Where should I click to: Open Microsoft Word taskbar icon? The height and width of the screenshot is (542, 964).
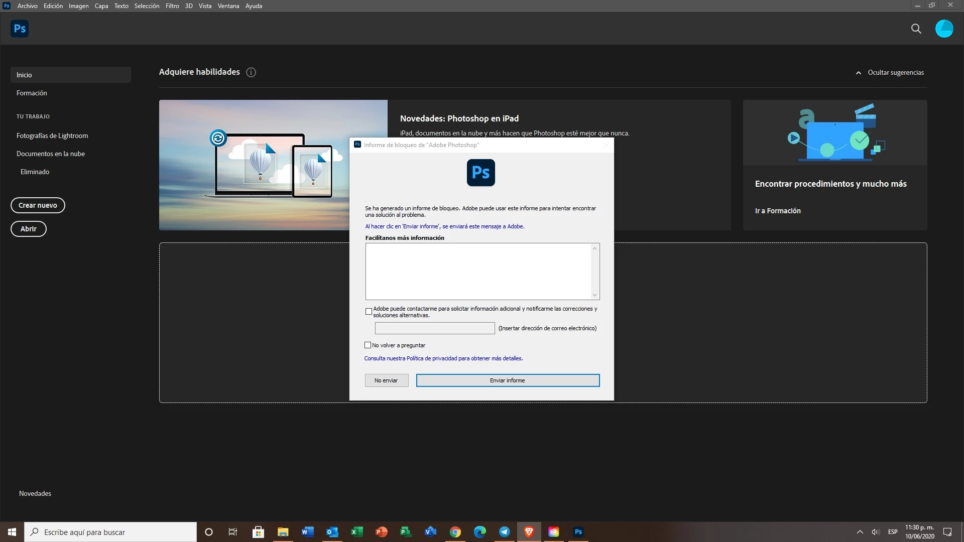point(307,532)
